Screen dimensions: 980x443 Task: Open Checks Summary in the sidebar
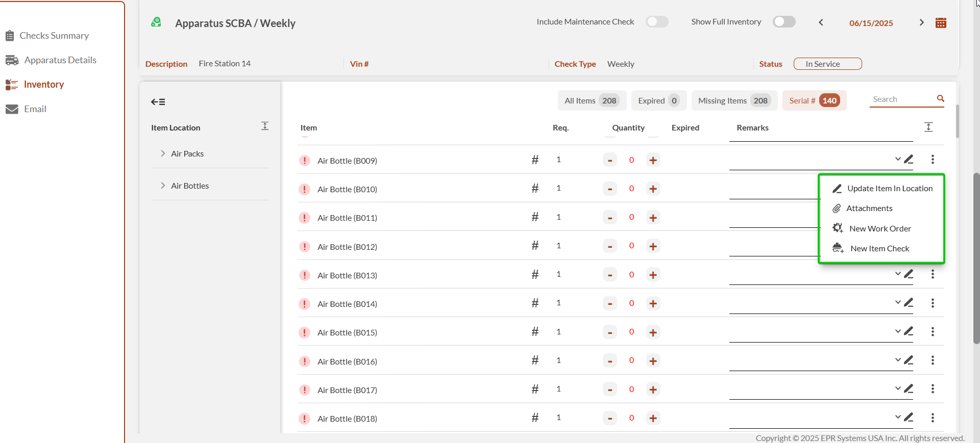click(54, 36)
